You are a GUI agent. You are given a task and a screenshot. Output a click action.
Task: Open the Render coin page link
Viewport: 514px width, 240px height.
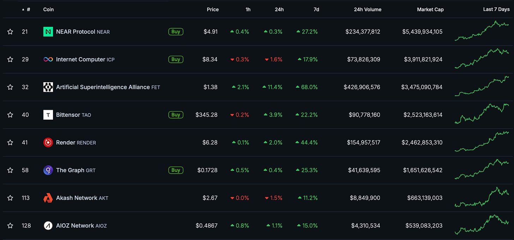coord(76,143)
